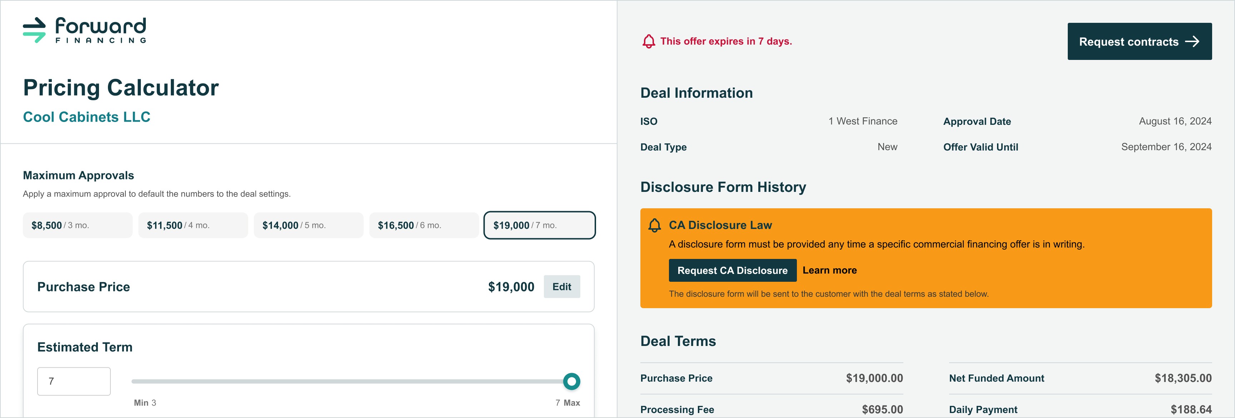Click the offer expiration bell icon
This screenshot has width=1235, height=418.
pyautogui.click(x=648, y=41)
